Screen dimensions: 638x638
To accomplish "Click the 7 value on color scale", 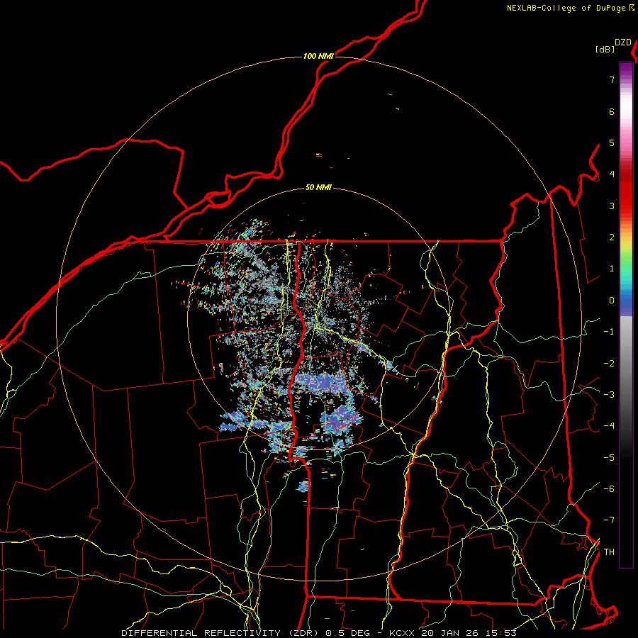I will coord(612,79).
